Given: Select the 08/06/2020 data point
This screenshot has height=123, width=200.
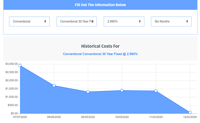Looking at the screenshot, I should tap(54, 86).
